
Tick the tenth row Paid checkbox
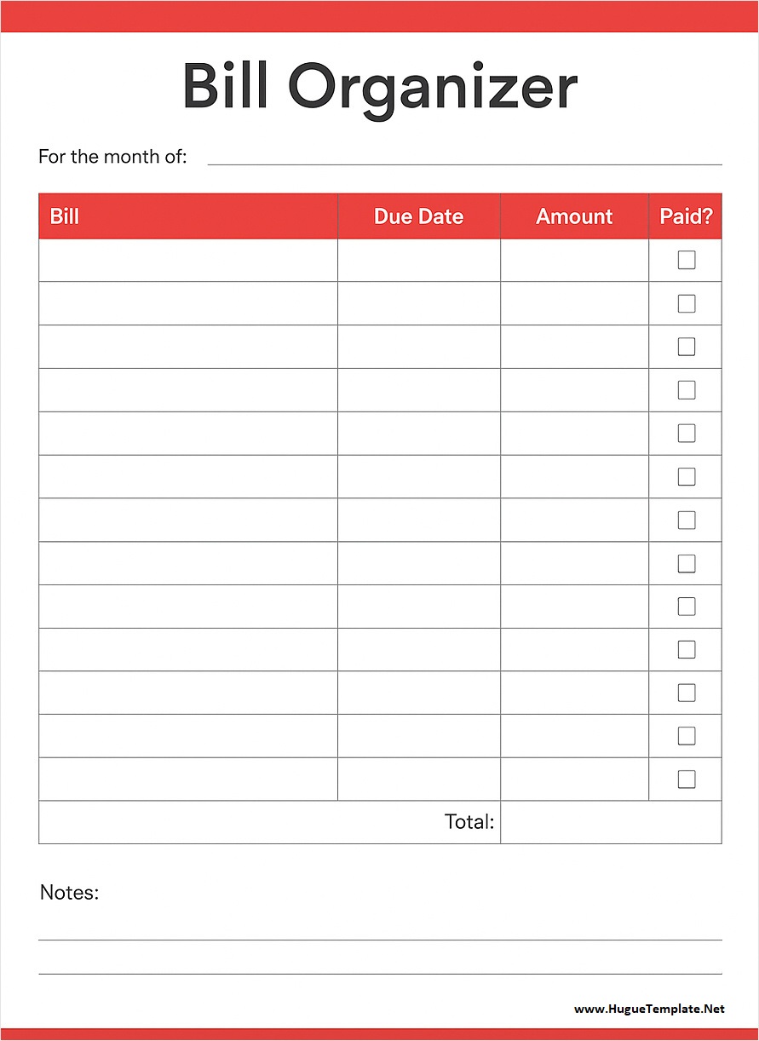point(687,649)
